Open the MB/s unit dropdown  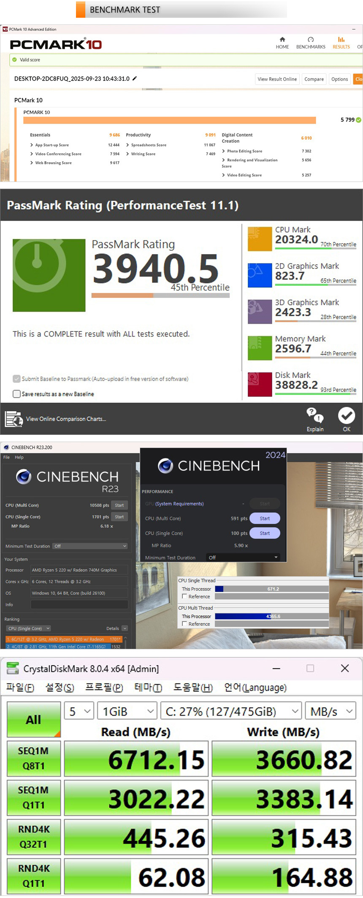330,711
